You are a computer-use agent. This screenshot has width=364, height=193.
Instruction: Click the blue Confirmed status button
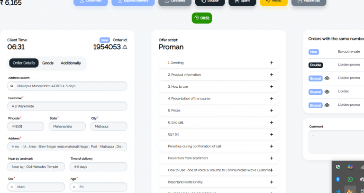click(x=91, y=2)
